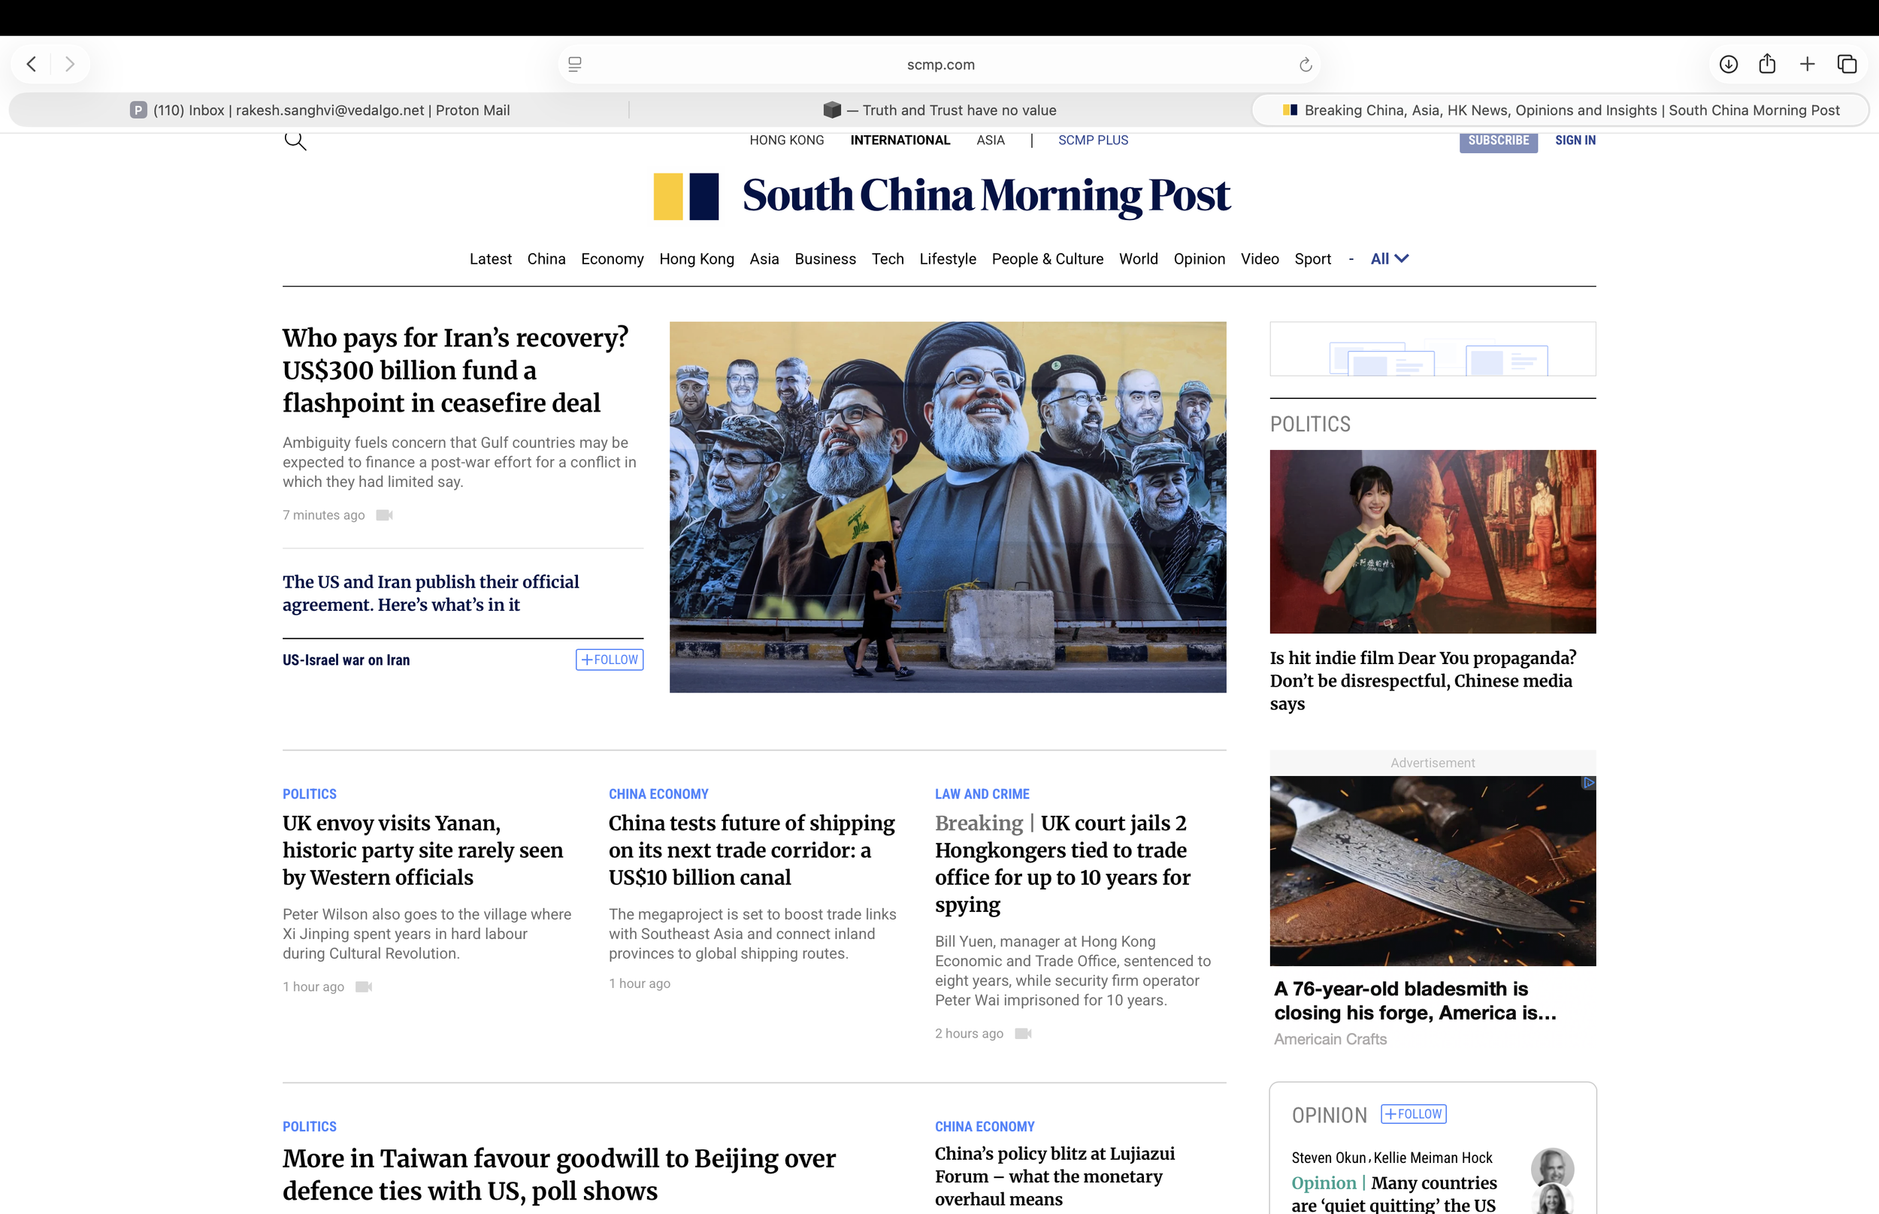Open the Economy section
The image size is (1879, 1214).
(612, 259)
